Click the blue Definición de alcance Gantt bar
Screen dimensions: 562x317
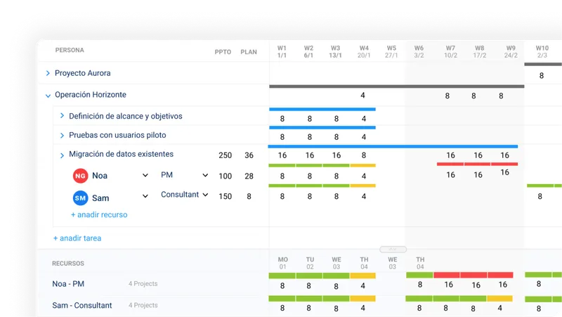click(322, 109)
